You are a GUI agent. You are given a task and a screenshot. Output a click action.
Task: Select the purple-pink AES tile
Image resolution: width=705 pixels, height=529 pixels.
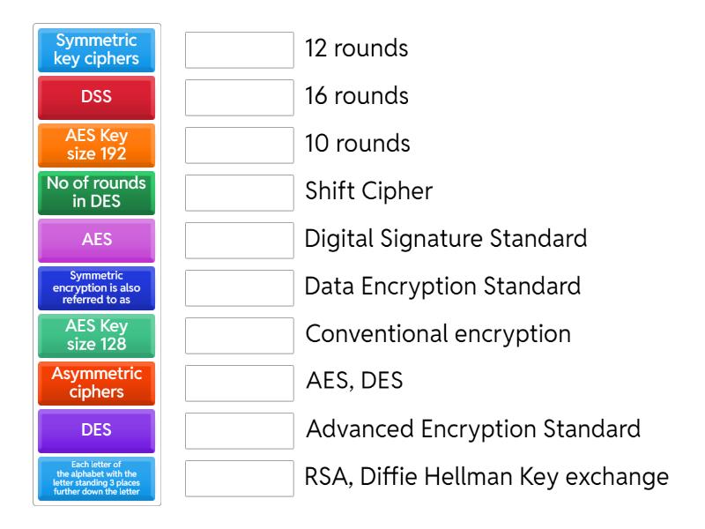[95, 239]
